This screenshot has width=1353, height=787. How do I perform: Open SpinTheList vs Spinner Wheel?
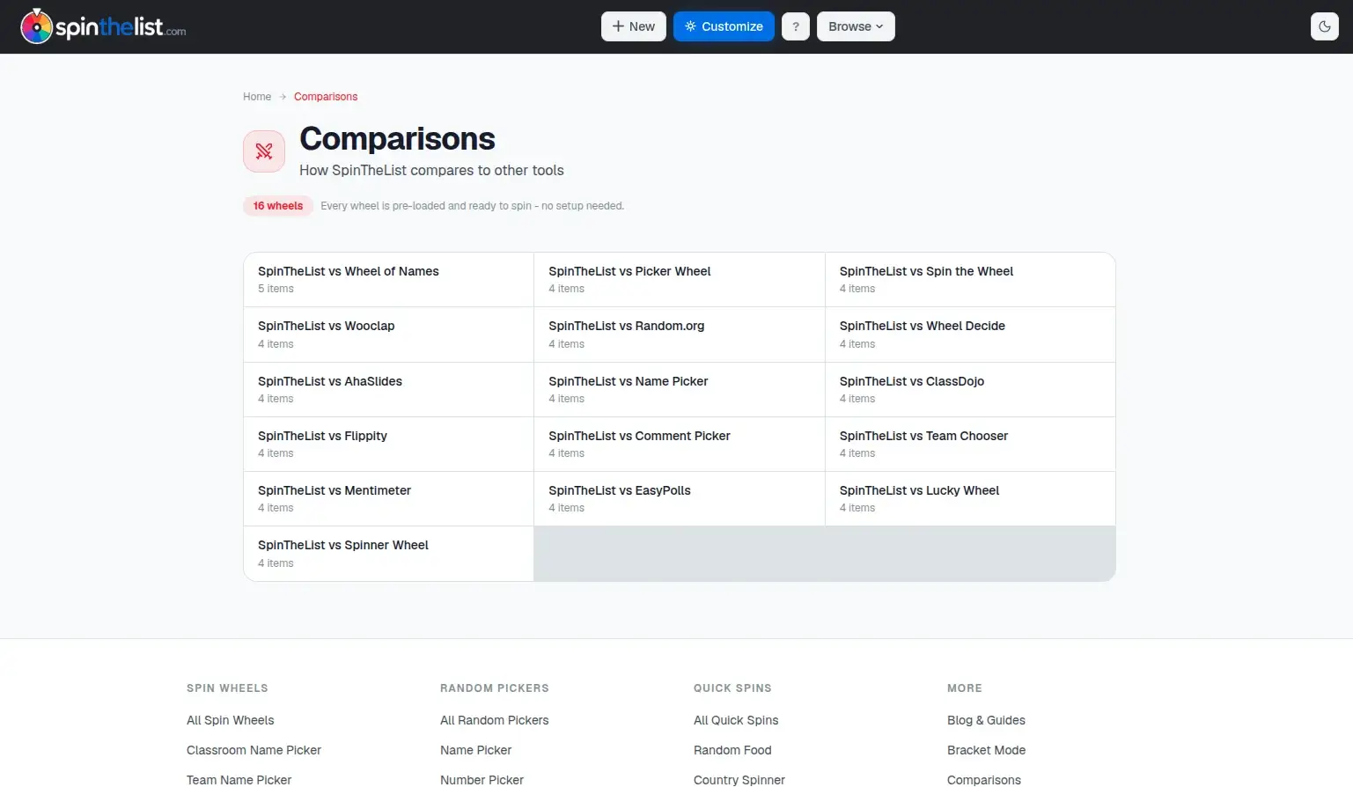tap(388, 554)
